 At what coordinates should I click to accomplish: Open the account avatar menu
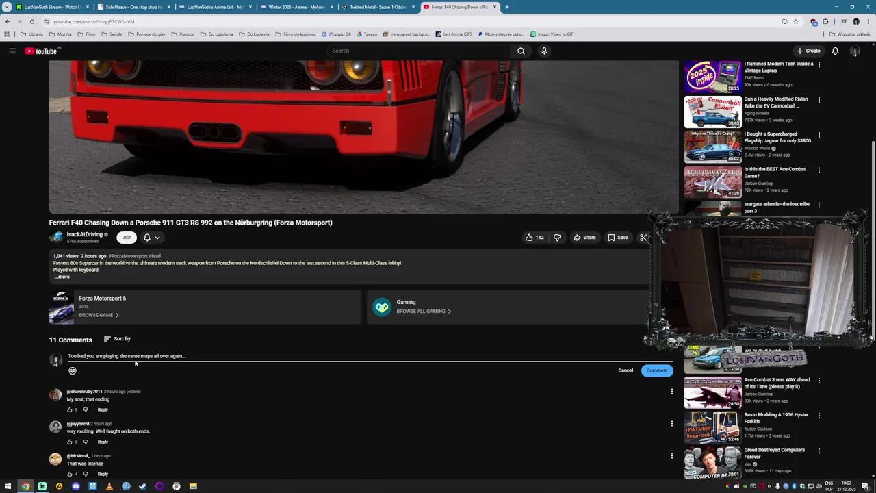click(855, 51)
